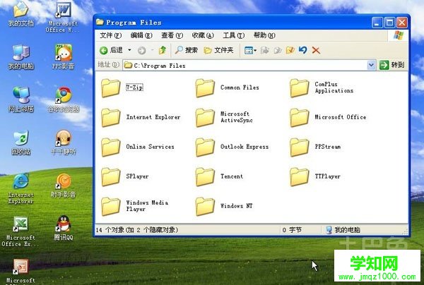Click the Outlook Express folder name text
Screen dimensions: 424x285
click(x=245, y=147)
